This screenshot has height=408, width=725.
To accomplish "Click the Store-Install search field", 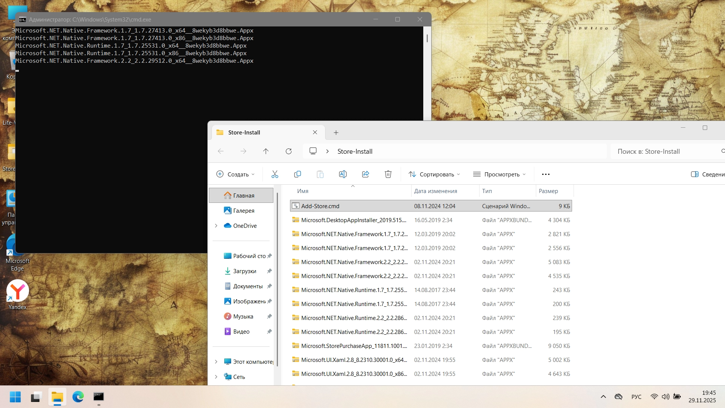I will pyautogui.click(x=665, y=151).
